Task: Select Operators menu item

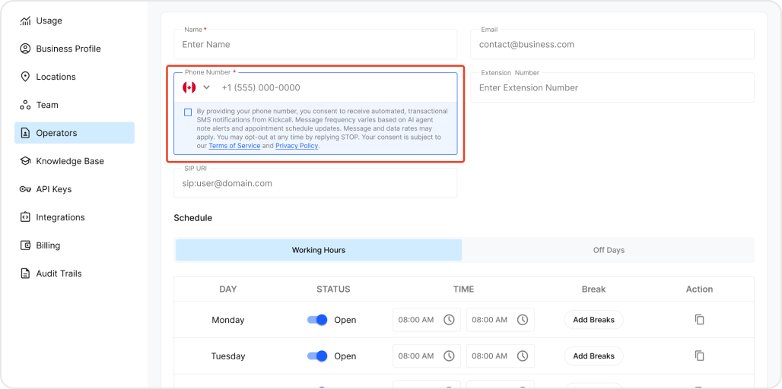Action: click(75, 133)
